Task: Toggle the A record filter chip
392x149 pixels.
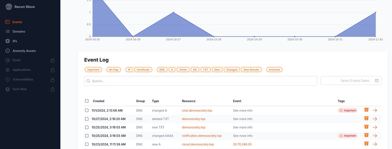Action: click(172, 70)
